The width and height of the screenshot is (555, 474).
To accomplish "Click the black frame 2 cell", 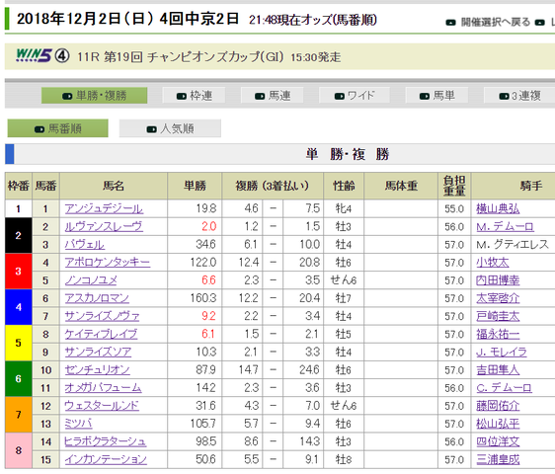I will tap(19, 235).
